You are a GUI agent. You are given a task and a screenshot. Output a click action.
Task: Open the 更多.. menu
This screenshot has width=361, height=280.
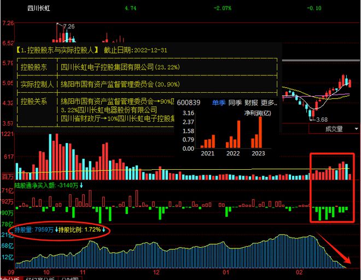pos(269,103)
